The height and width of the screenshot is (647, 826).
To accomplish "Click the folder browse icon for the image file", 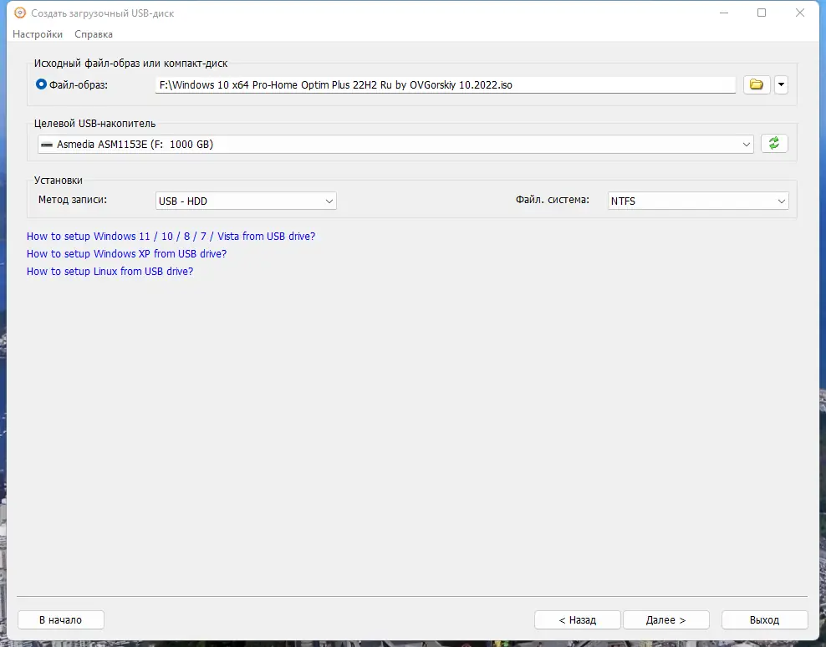I will 757,84.
